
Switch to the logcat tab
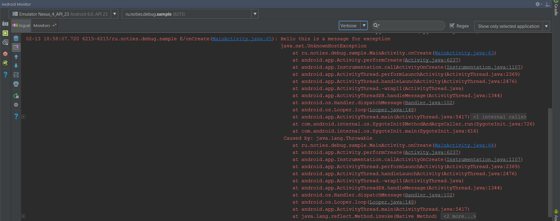21,26
